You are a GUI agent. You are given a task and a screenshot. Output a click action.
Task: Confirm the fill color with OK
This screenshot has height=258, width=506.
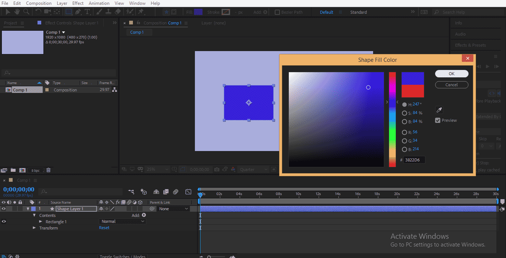(x=451, y=73)
